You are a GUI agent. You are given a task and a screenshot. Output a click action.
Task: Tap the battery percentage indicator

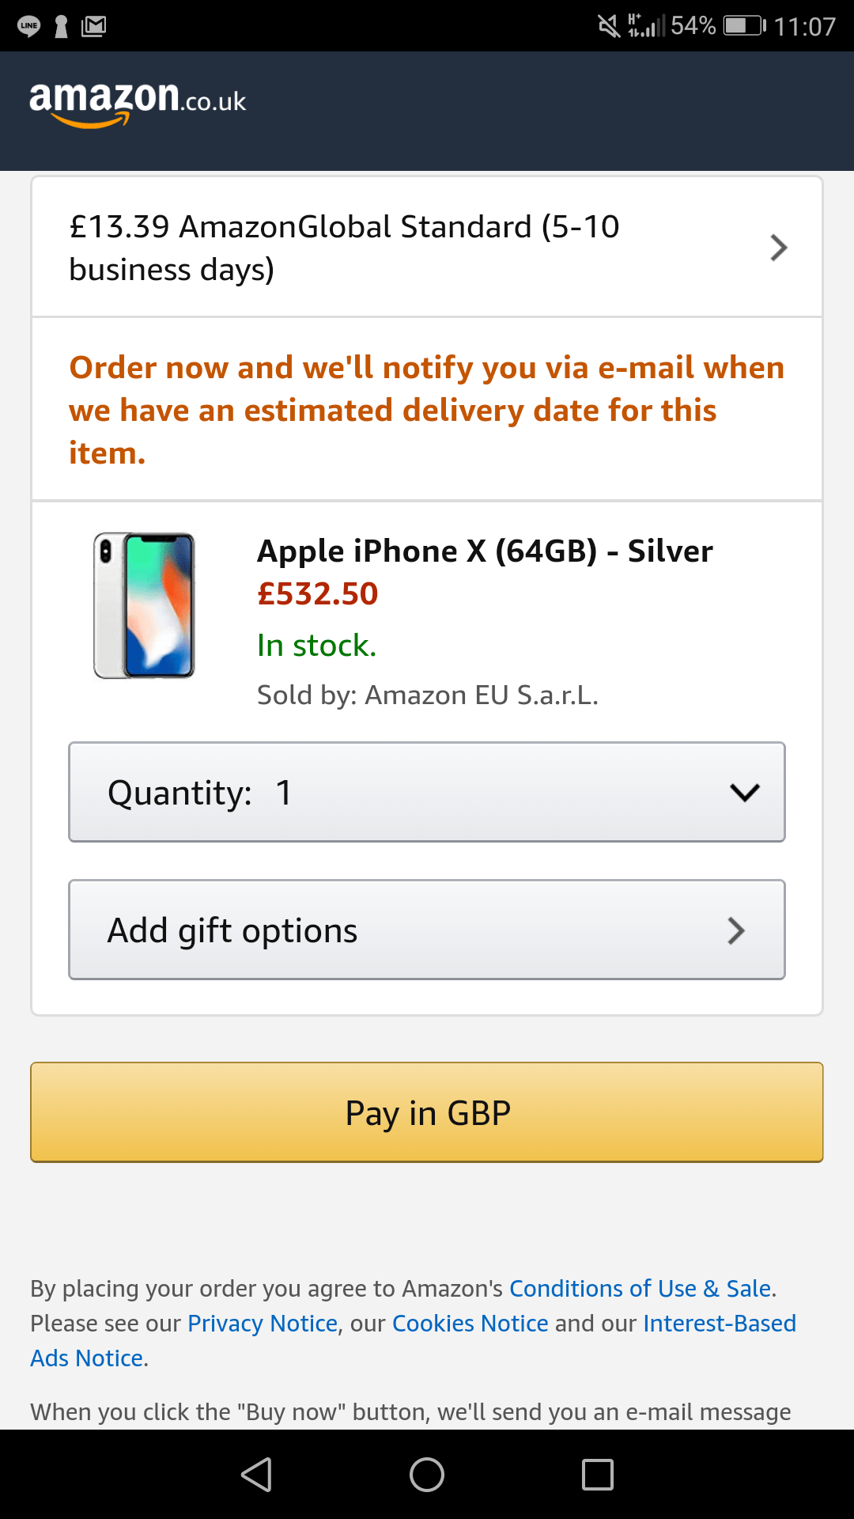click(x=690, y=24)
